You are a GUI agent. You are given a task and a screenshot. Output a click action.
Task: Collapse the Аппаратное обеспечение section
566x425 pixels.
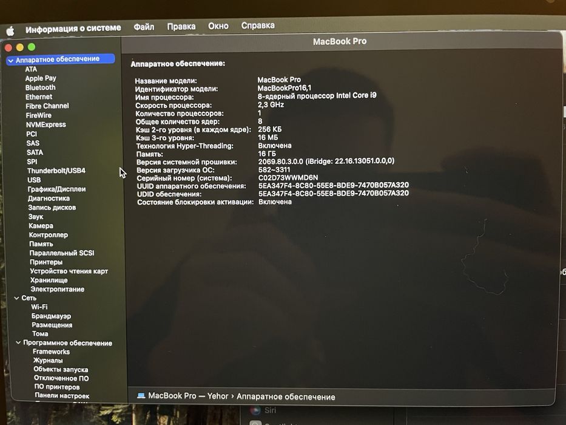click(10, 61)
